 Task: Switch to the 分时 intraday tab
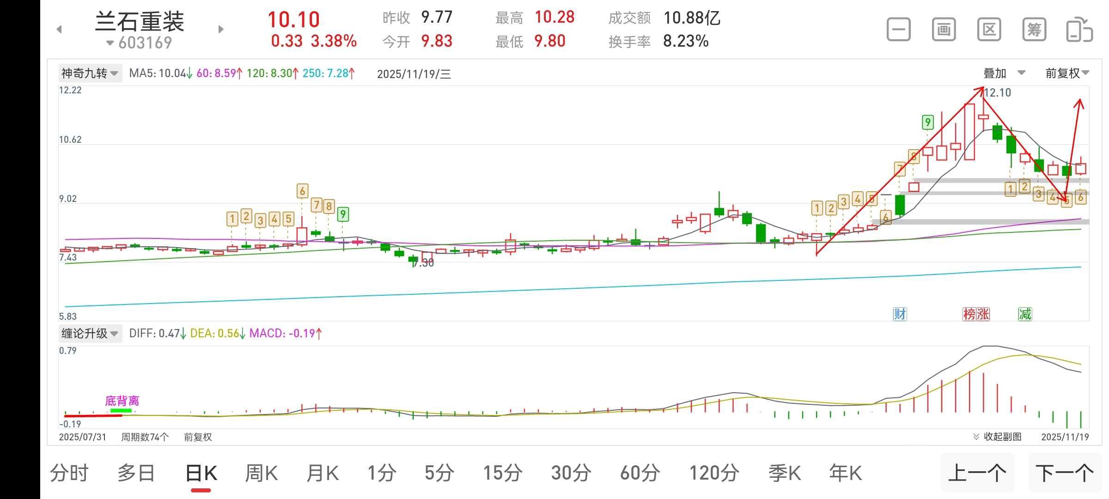(69, 474)
